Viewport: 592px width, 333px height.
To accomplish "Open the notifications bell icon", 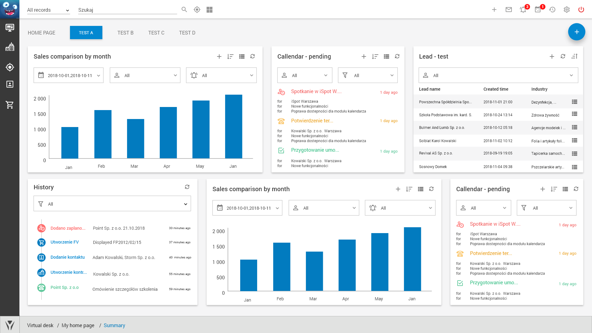I will (523, 10).
